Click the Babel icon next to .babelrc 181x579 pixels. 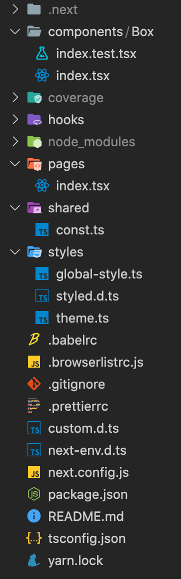[x=34, y=340]
